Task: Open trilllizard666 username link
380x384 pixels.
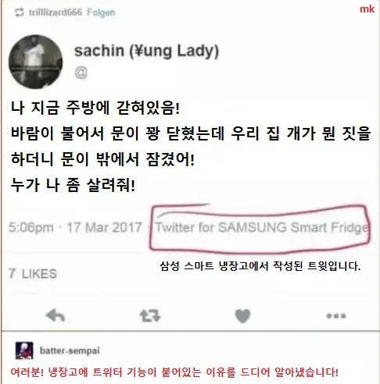Action: [56, 12]
